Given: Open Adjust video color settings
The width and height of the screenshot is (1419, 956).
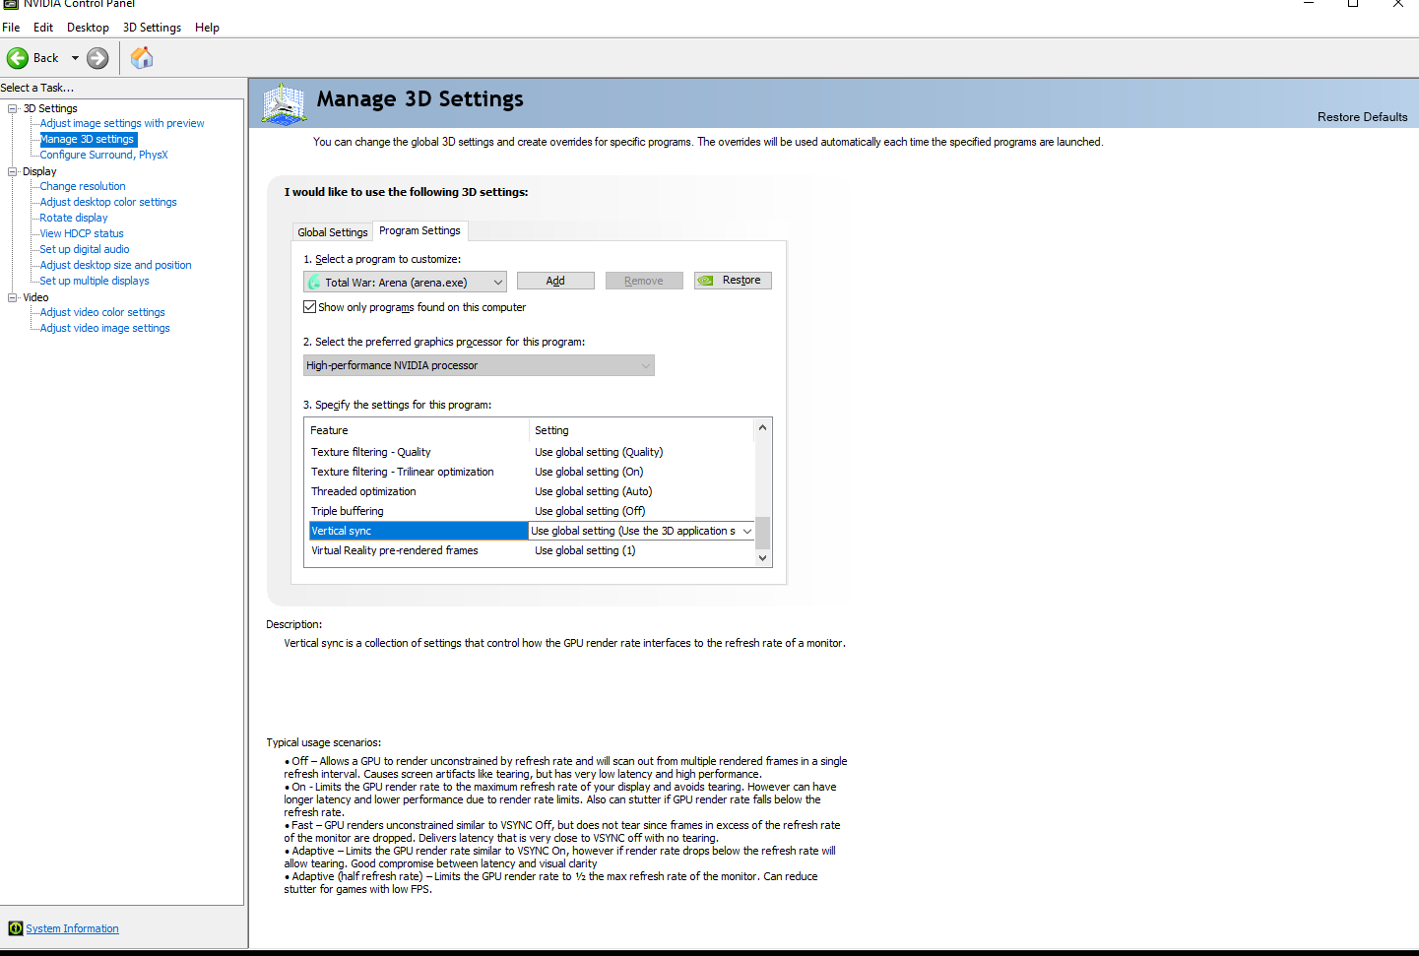Looking at the screenshot, I should pyautogui.click(x=102, y=312).
